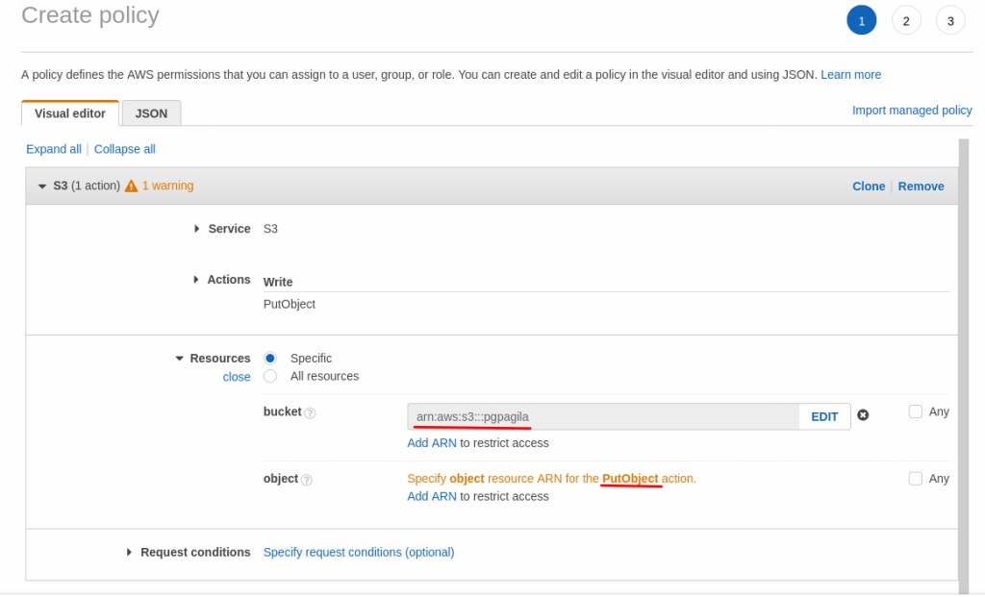The height and width of the screenshot is (597, 985).
Task: Expand the Request conditions row
Action: pos(129,552)
